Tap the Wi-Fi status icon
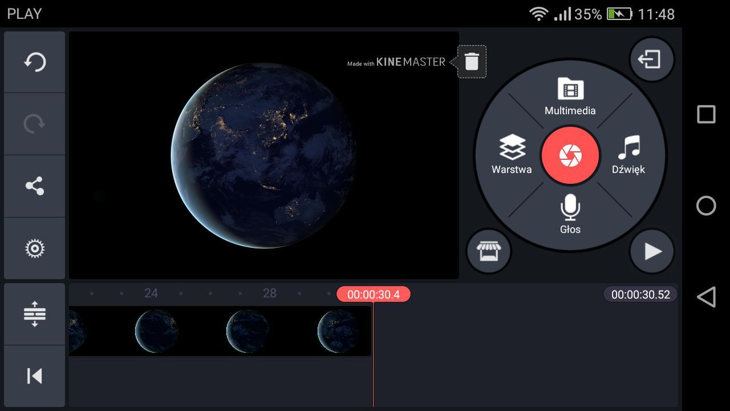This screenshot has width=730, height=411. pos(538,14)
